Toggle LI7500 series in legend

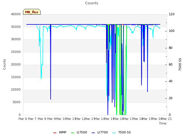pos(79,132)
